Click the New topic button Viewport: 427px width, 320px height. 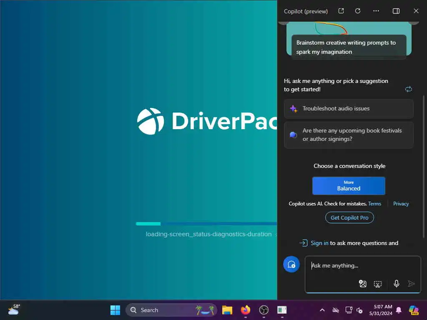291,264
